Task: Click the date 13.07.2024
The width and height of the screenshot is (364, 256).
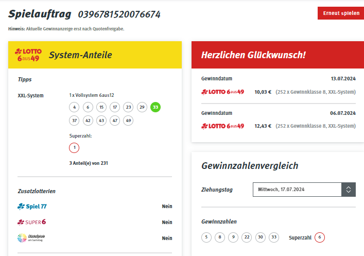Action: (343, 79)
